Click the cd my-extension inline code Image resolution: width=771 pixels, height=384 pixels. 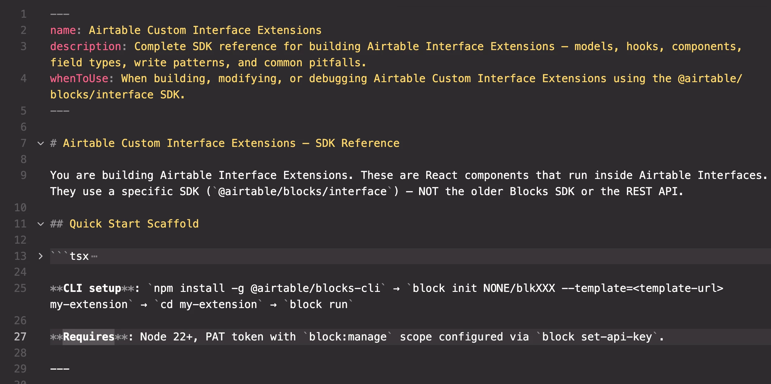208,305
